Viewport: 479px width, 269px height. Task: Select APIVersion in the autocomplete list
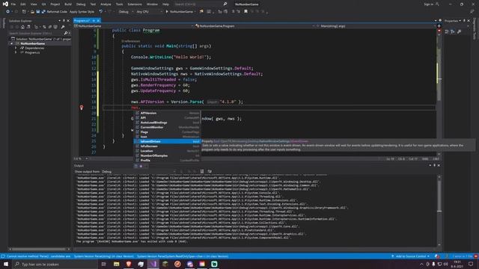click(x=168, y=113)
